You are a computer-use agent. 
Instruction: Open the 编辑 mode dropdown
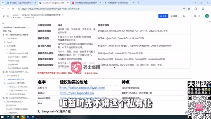(x=175, y=16)
